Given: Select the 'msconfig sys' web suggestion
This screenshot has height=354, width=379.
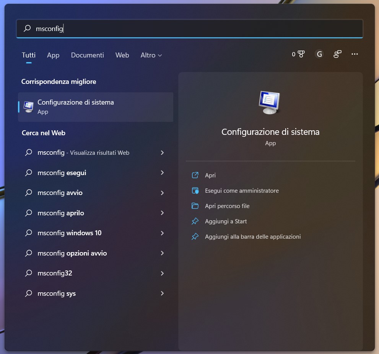Looking at the screenshot, I should tap(96, 293).
